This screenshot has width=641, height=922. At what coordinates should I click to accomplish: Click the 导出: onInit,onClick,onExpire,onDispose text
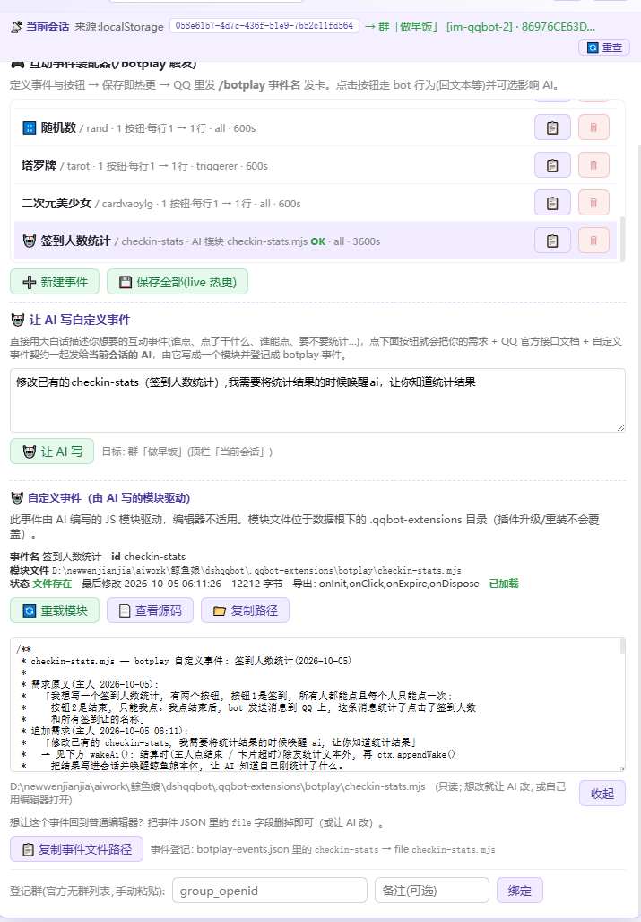(385, 584)
